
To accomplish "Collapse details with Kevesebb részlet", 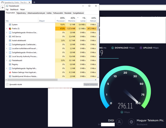I will pos(14,84).
